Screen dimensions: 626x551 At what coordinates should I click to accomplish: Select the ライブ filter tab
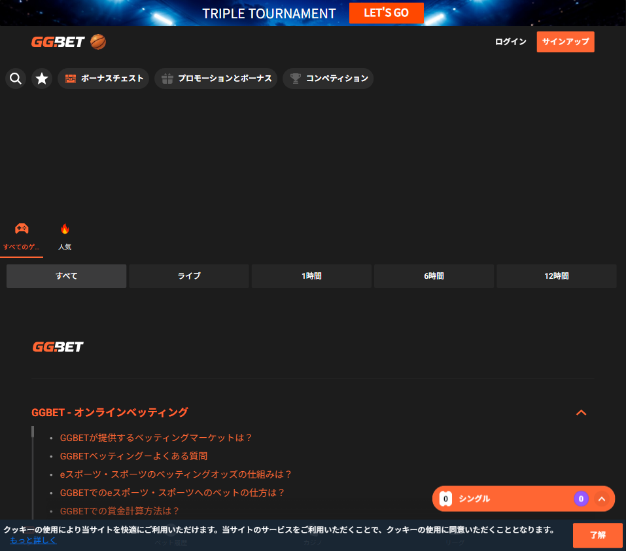pos(189,276)
